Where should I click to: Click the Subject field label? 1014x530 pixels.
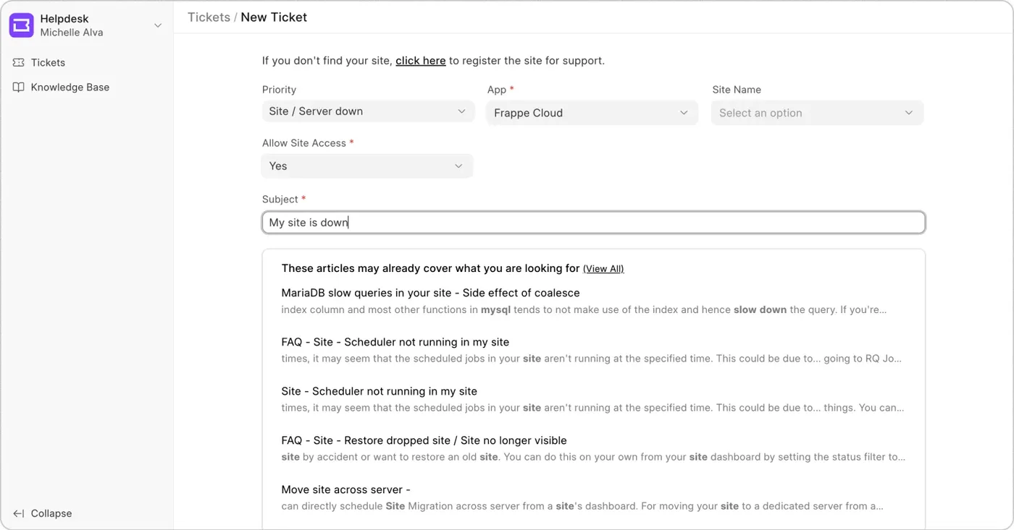280,200
